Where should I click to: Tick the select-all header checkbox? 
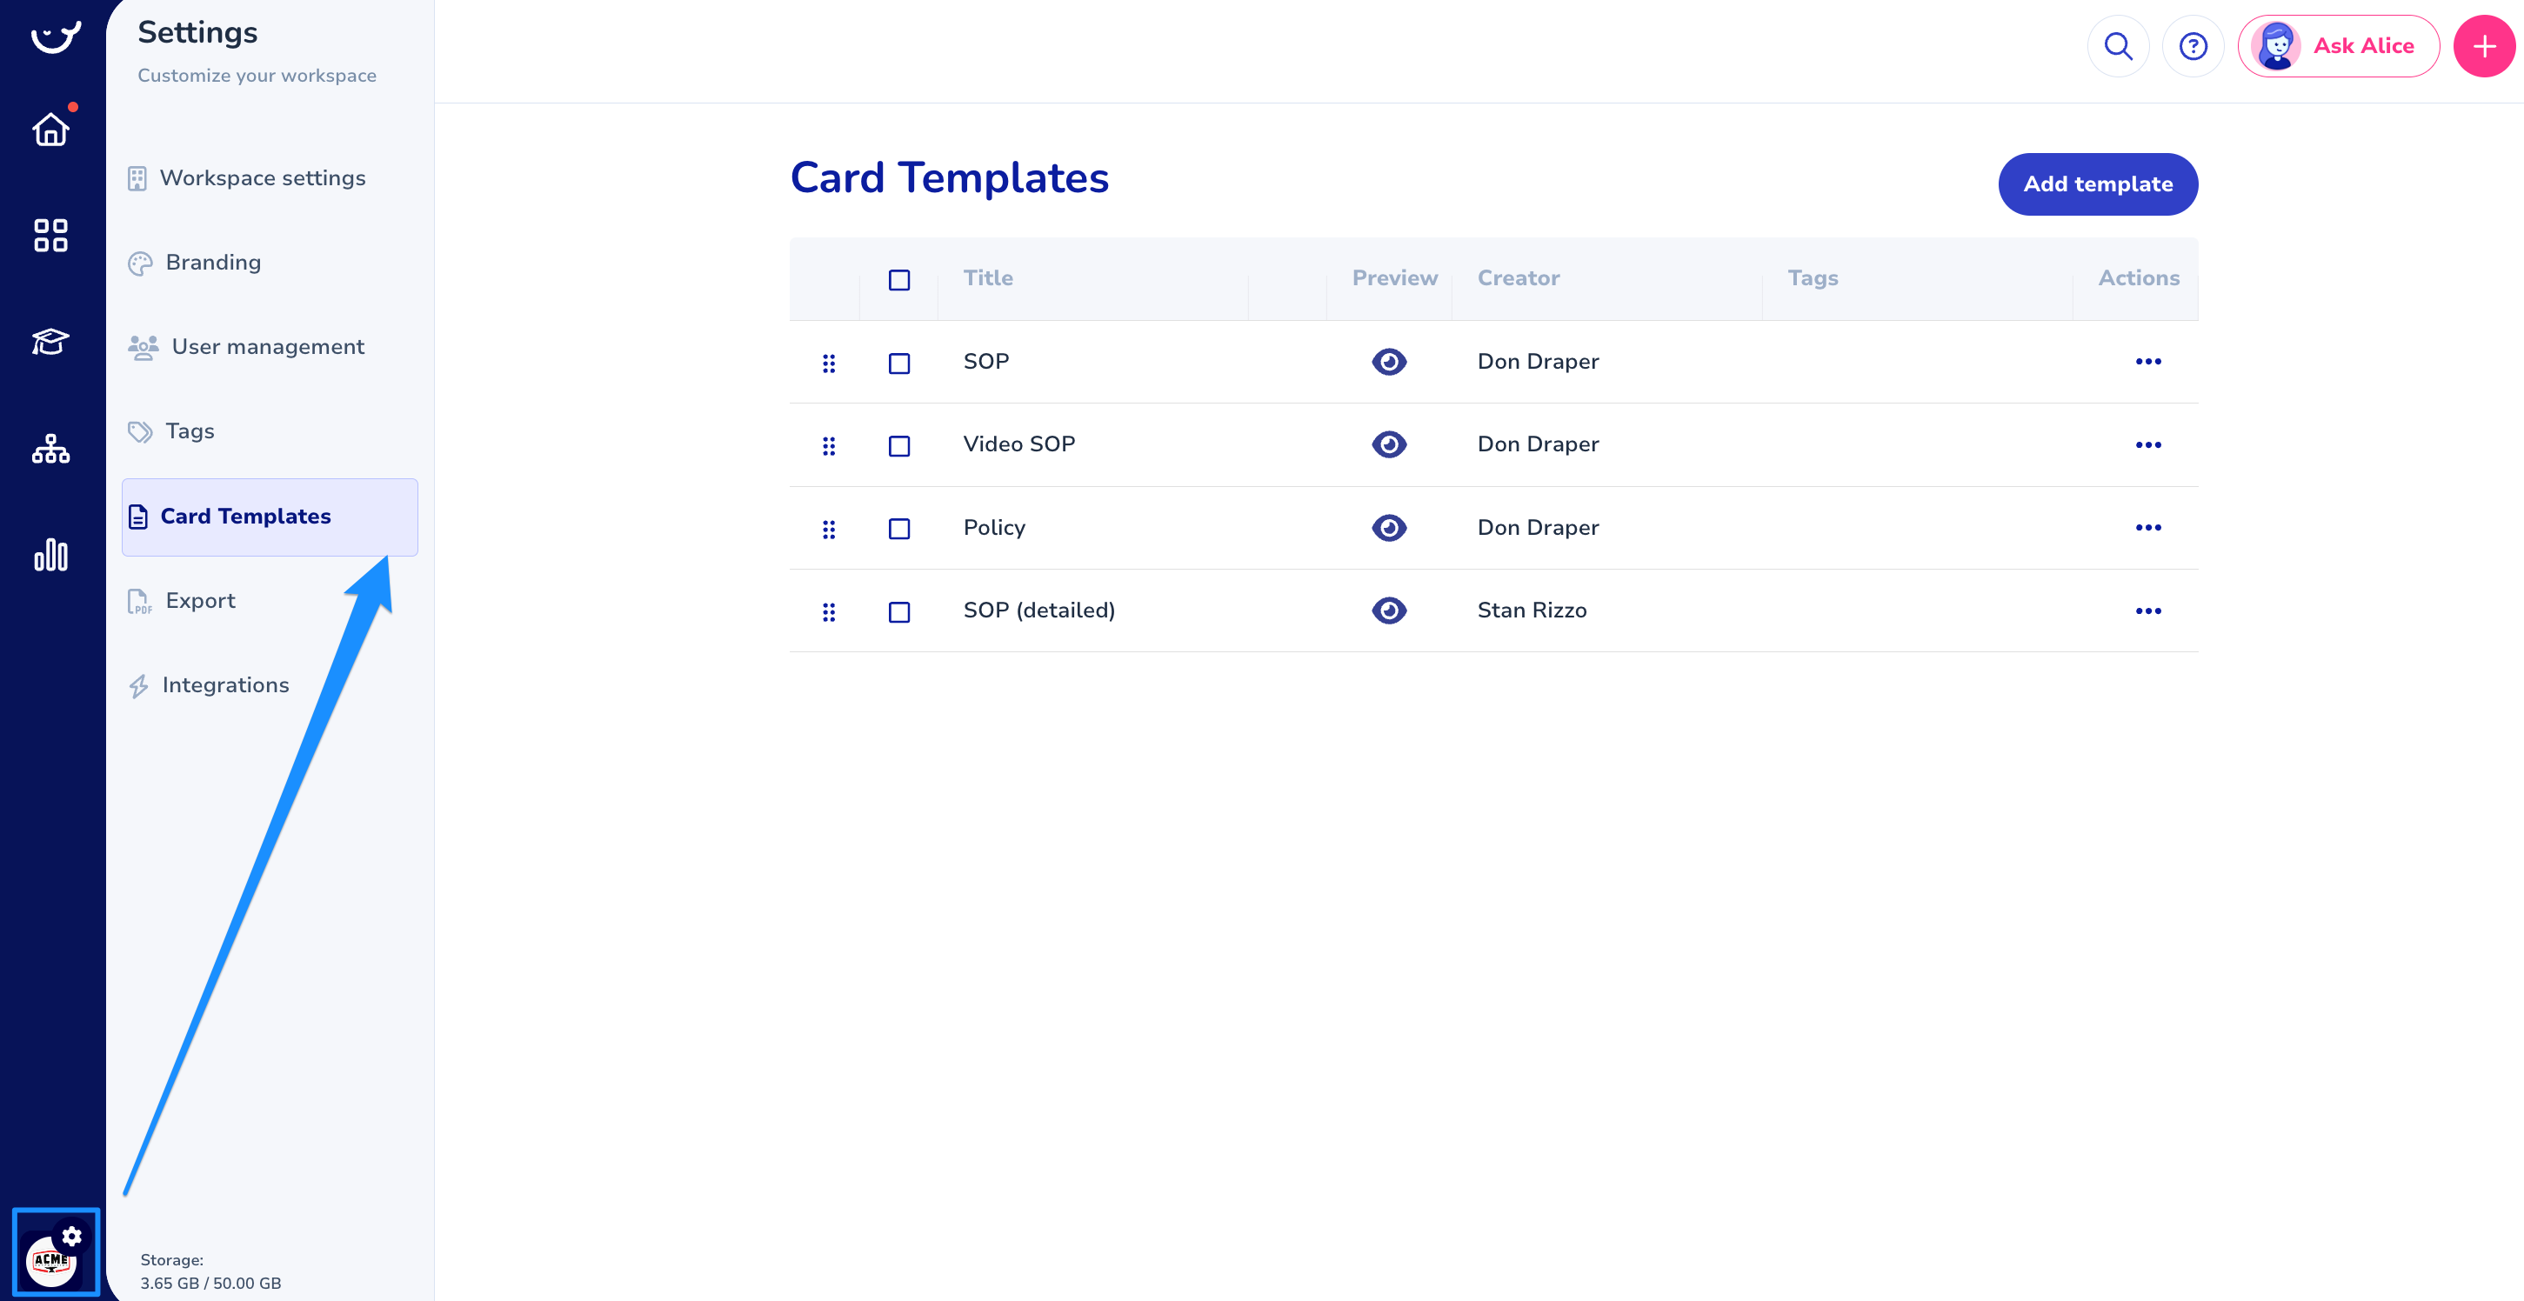(x=898, y=280)
